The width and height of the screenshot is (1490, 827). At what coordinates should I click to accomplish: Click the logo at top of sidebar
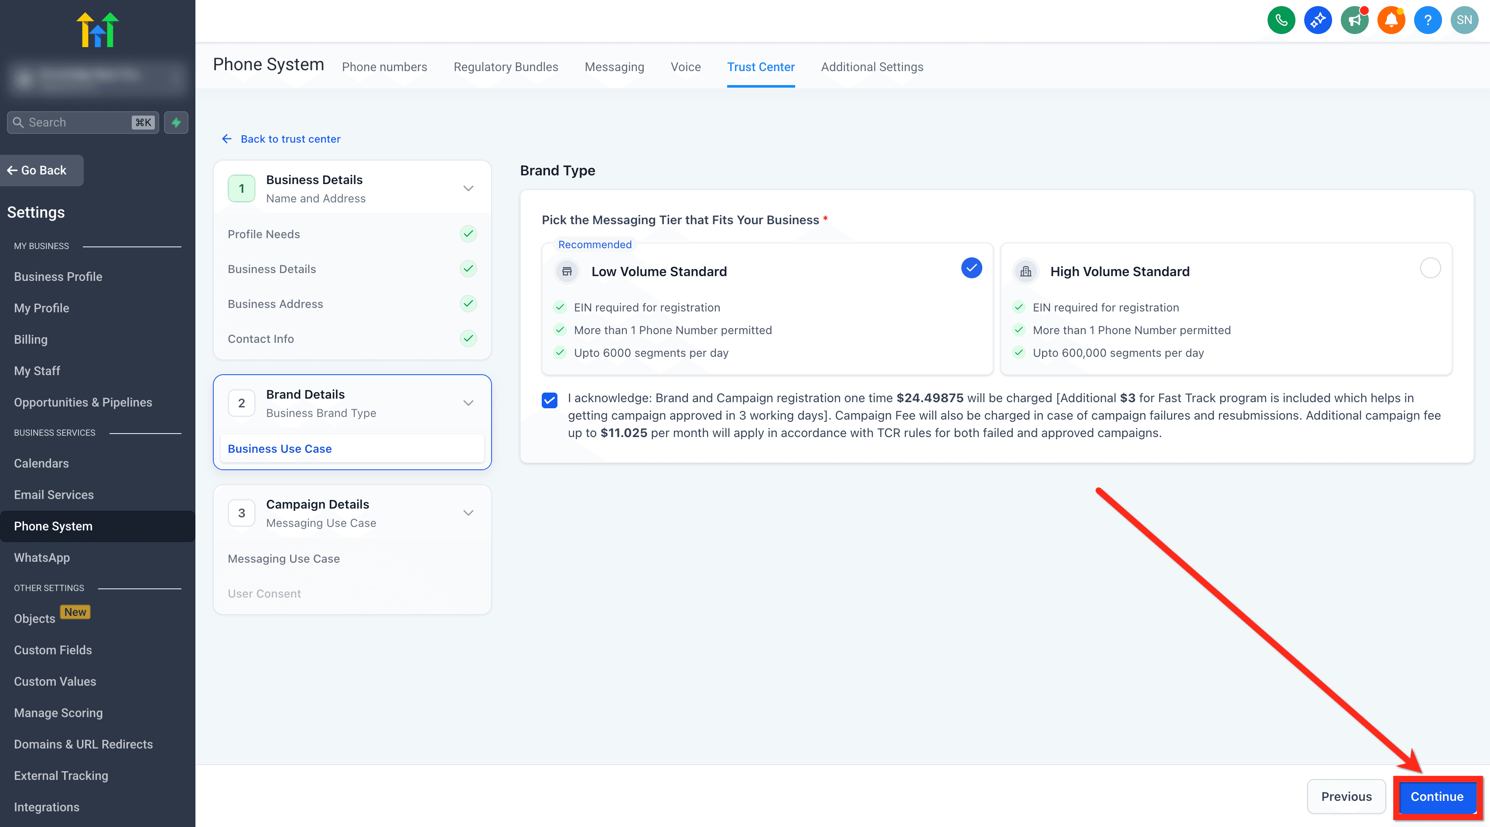pyautogui.click(x=97, y=30)
